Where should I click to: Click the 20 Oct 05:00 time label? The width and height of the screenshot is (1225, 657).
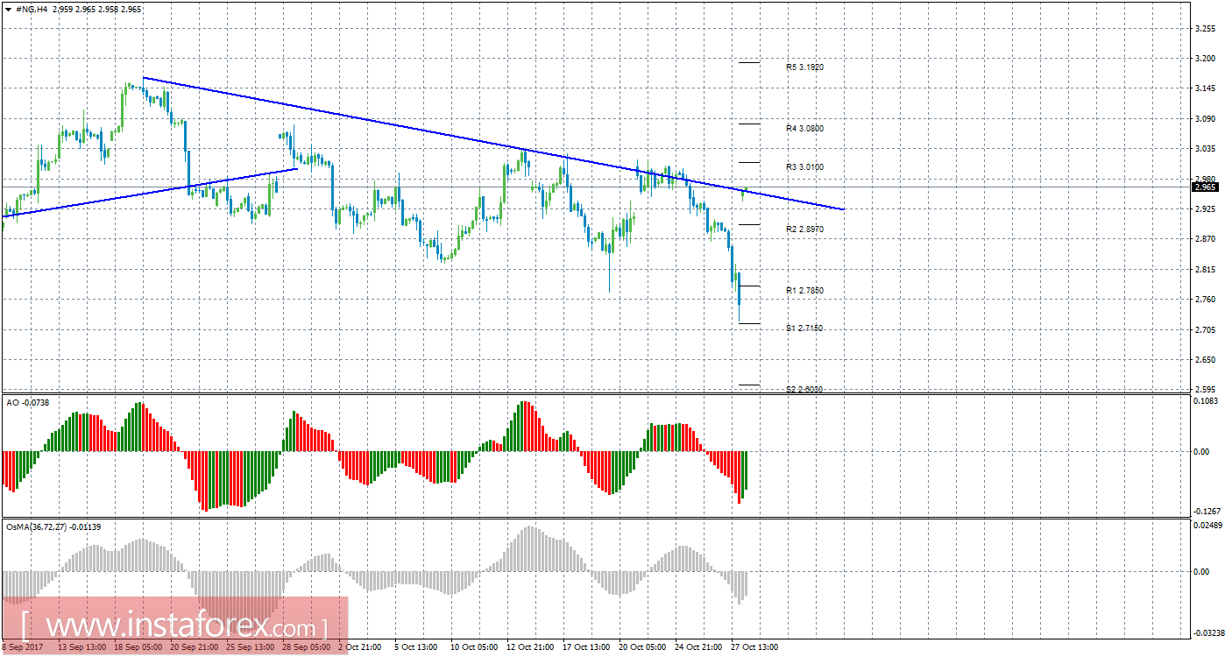pyautogui.click(x=641, y=647)
